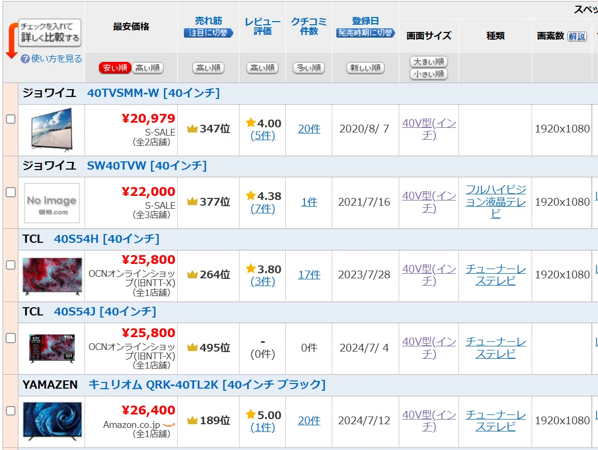598x450 pixels.
Task: Open product SW40TVW [40インチ] link
Action: [147, 165]
